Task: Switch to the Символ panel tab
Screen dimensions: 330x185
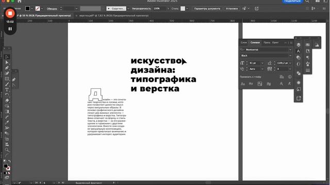Action: 255,43
